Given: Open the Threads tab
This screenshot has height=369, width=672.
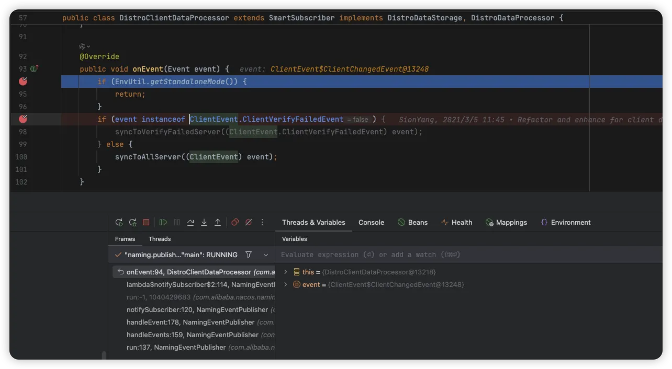Looking at the screenshot, I should [x=160, y=239].
